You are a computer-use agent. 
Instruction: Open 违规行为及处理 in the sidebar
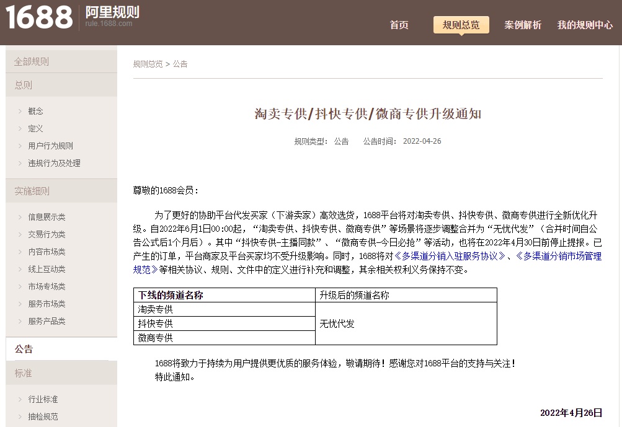(54, 164)
